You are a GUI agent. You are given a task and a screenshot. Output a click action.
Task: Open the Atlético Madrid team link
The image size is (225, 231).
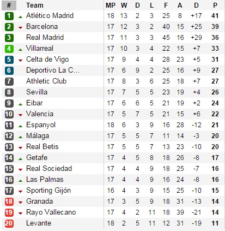pos(50,15)
